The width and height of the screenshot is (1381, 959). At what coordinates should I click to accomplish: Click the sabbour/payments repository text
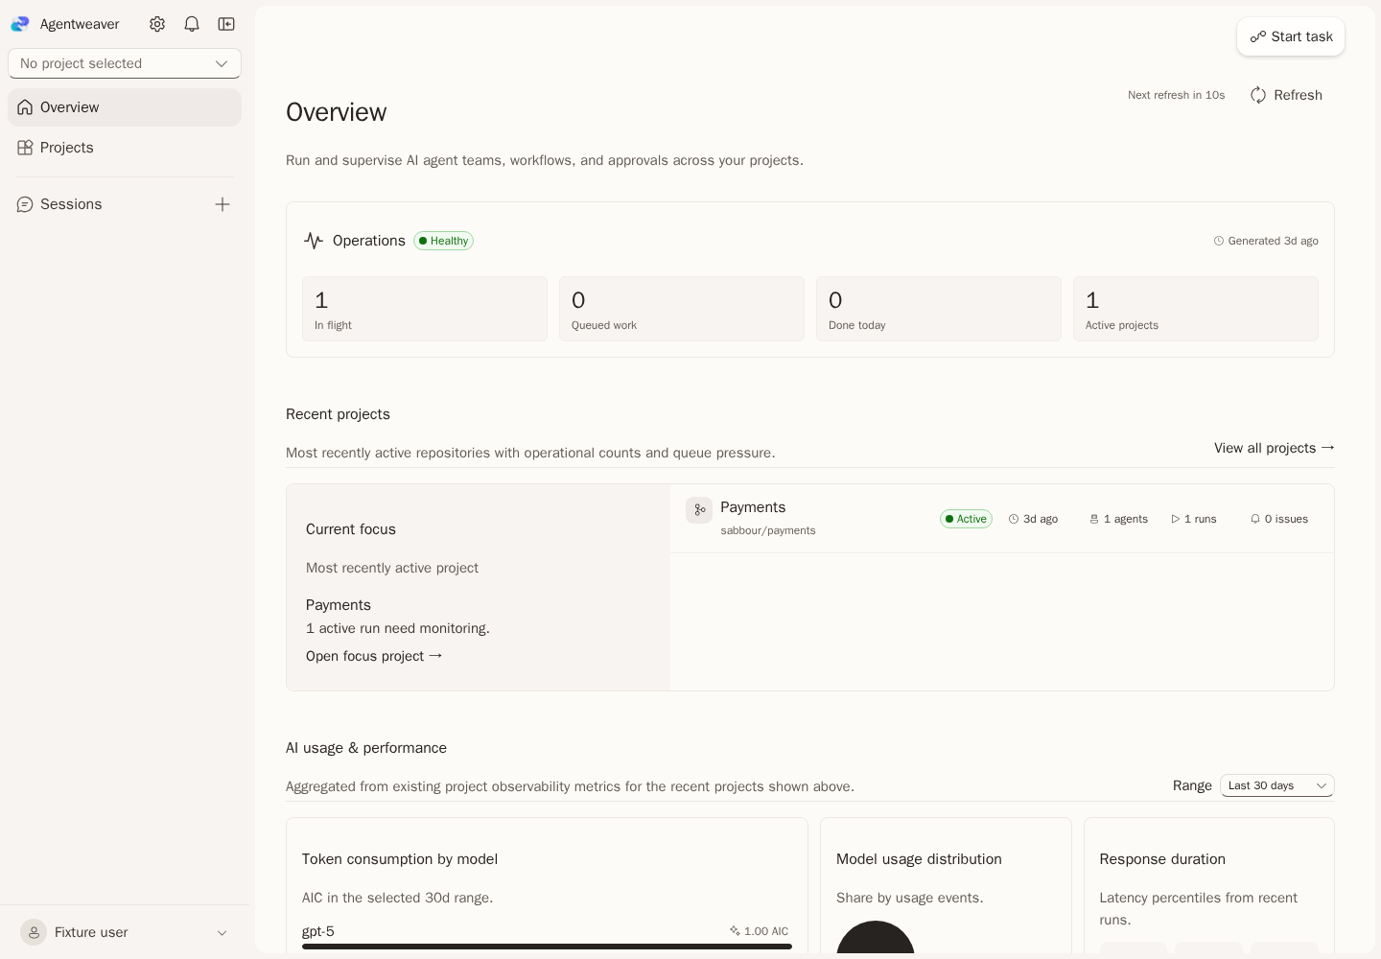[768, 530]
